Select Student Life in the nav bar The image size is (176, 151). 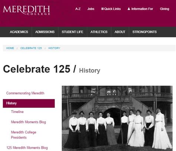click(x=72, y=32)
